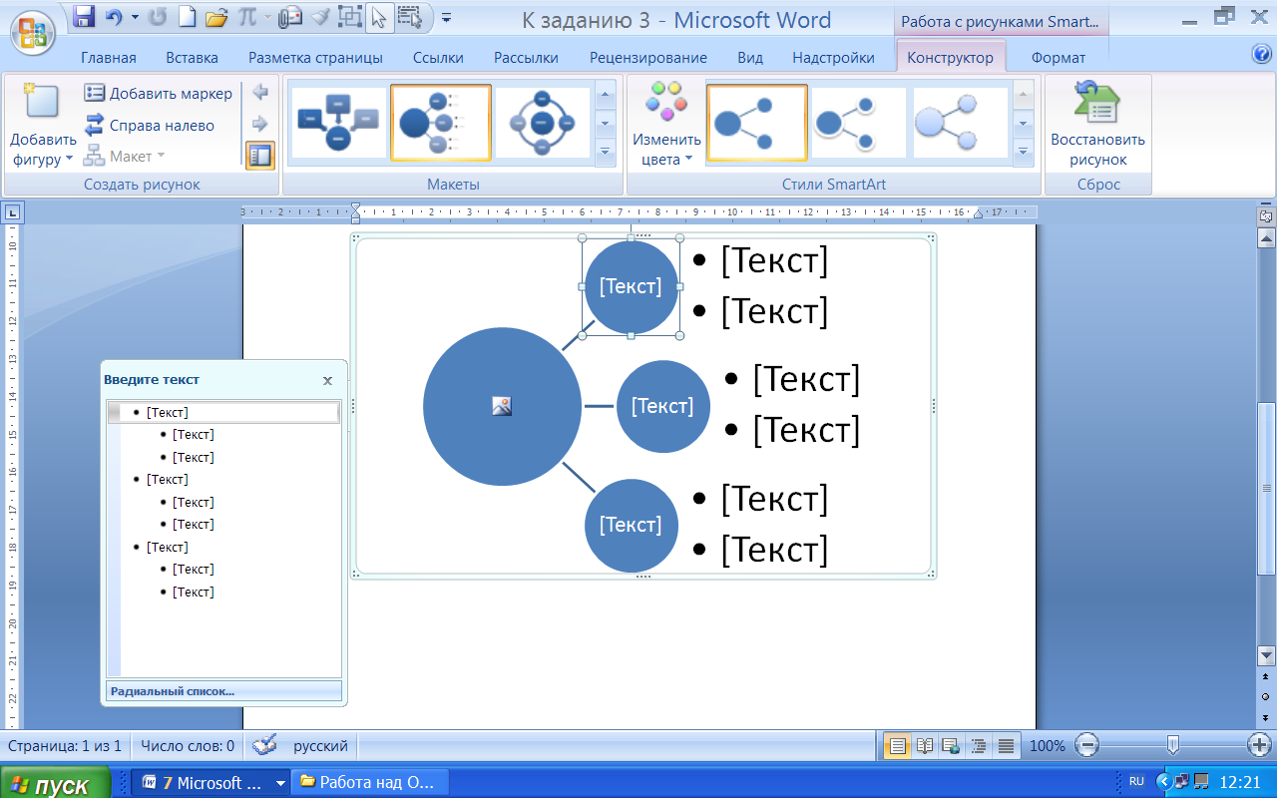Check spelling status icon in status bar
Image resolution: width=1277 pixels, height=798 pixels.
tap(264, 745)
